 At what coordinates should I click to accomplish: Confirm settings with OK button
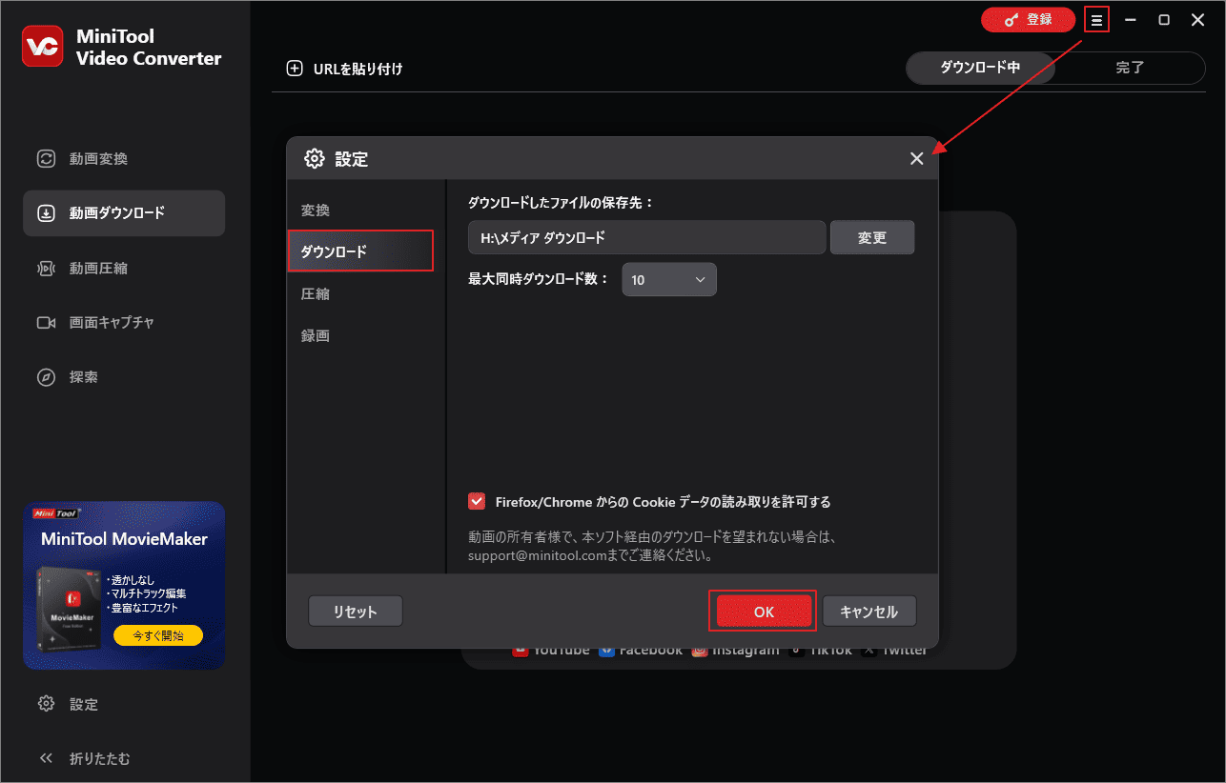tap(764, 612)
